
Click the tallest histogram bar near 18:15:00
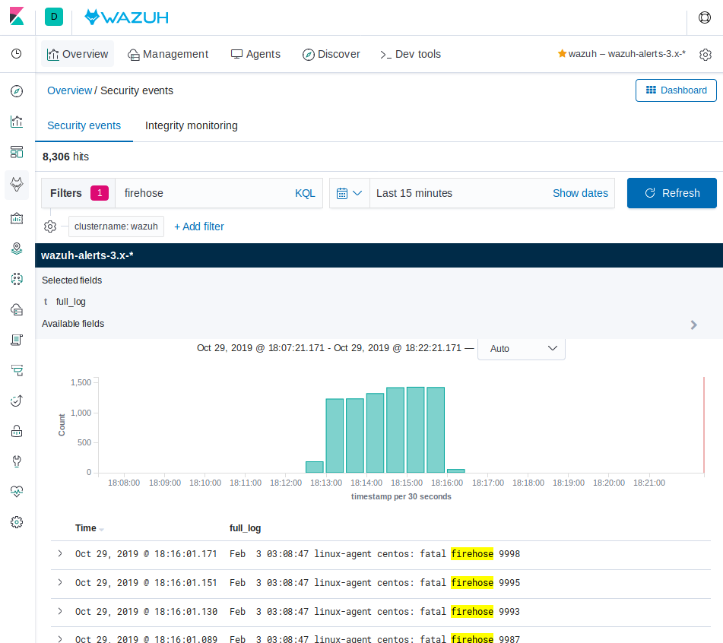pos(415,429)
